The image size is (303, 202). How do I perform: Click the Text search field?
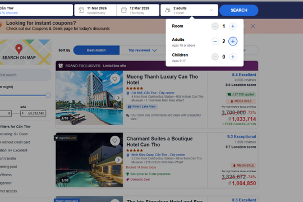point(25,75)
